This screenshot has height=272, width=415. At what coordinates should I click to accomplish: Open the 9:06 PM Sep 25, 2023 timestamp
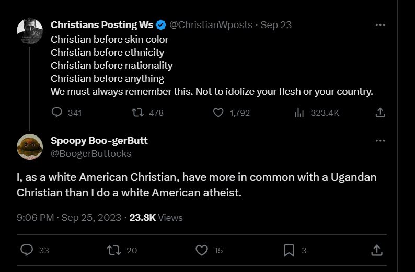click(69, 218)
